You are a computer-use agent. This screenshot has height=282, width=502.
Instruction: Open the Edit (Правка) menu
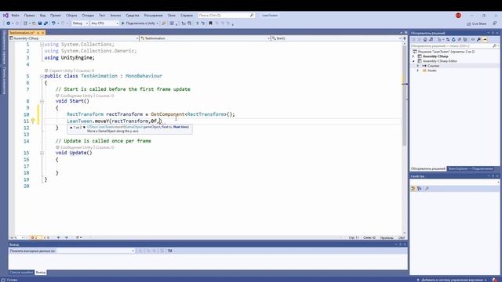30,16
